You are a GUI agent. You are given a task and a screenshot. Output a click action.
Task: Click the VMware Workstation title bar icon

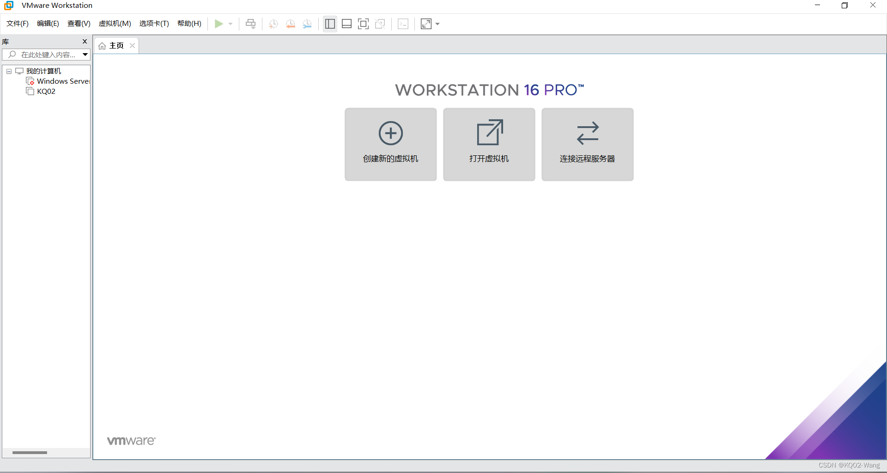click(x=9, y=6)
